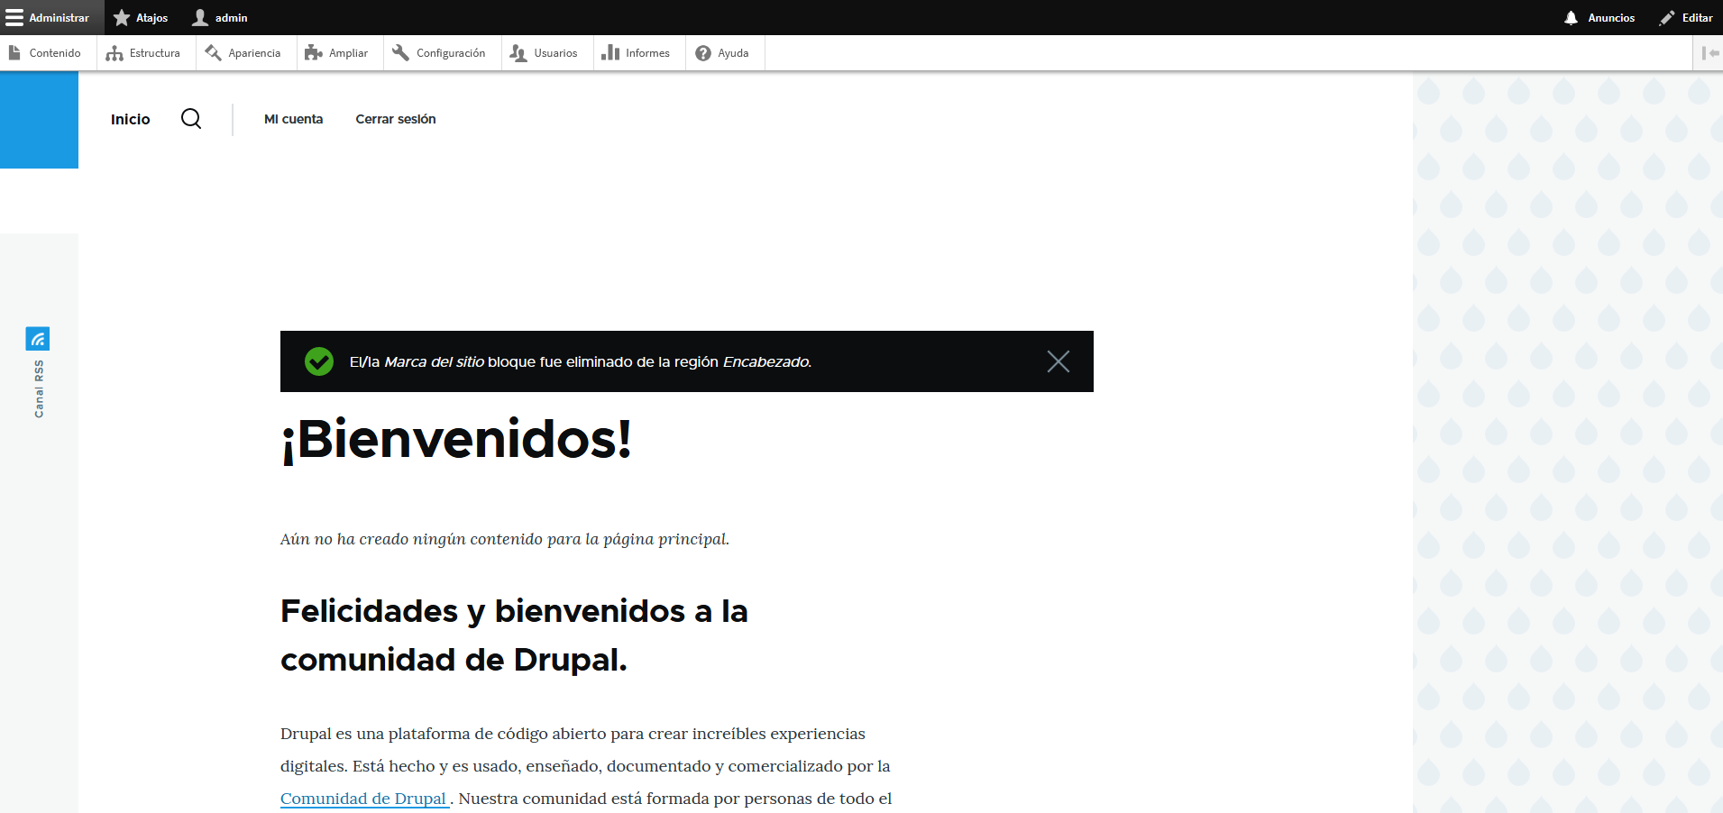Open the Ayuda help menu
The image size is (1723, 813).
pos(723,53)
